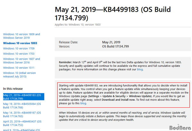Open Windows 10 version 1607 and Server 2016
Viewport: 192px width, 131px height.
(21, 61)
